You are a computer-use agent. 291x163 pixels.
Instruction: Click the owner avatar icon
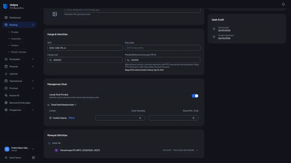click(x=7, y=149)
